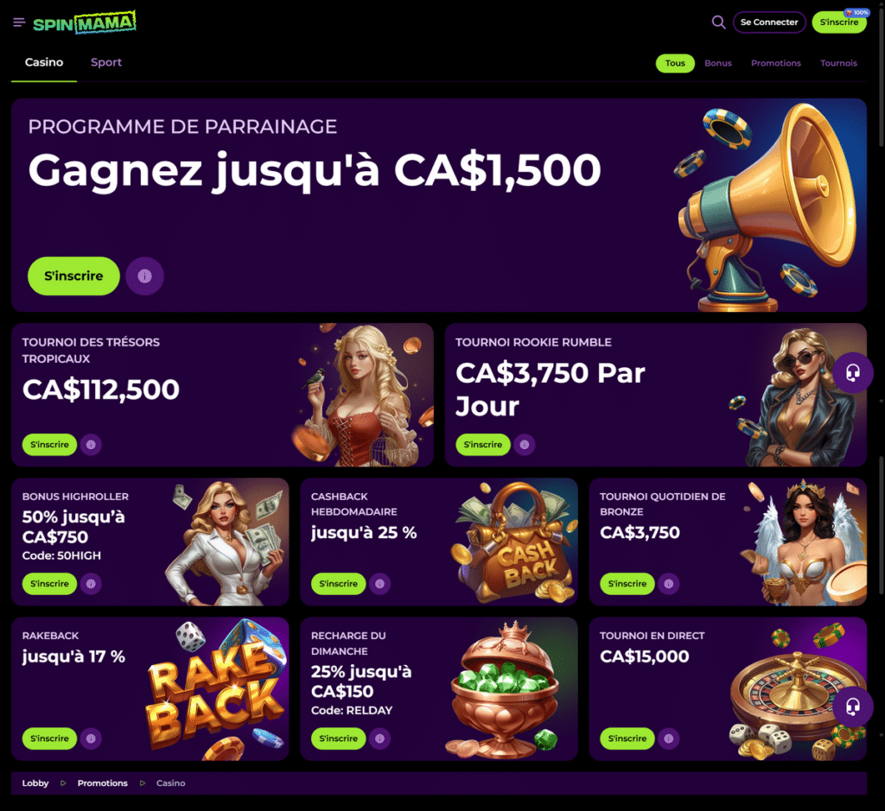
Task: Click S'inscrire on the parrainage banner
Action: [x=74, y=276]
